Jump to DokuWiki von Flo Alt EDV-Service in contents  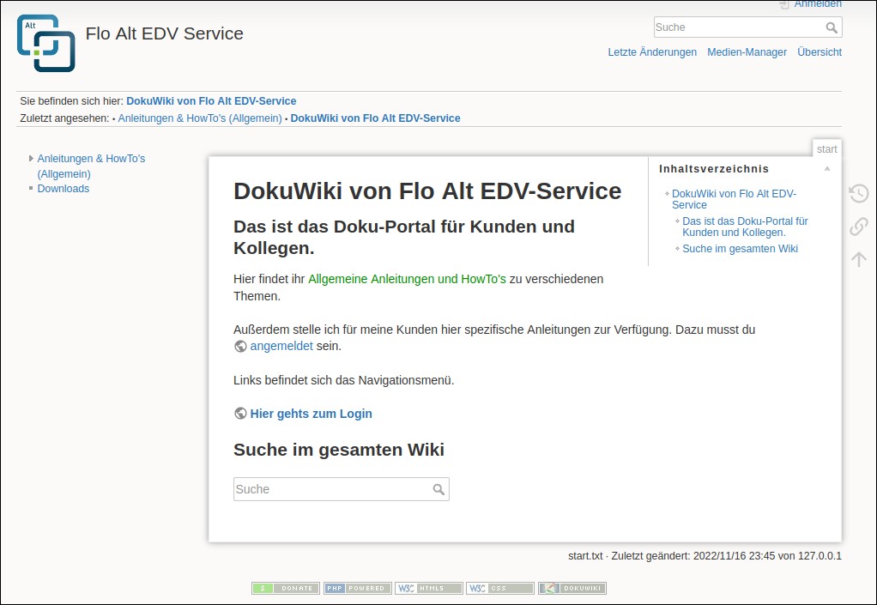click(x=734, y=199)
